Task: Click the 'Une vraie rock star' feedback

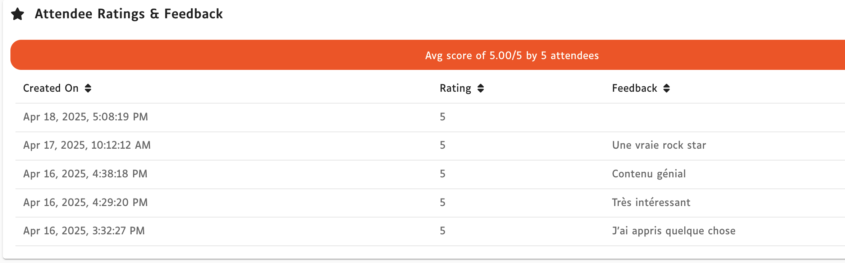Action: pyautogui.click(x=659, y=145)
